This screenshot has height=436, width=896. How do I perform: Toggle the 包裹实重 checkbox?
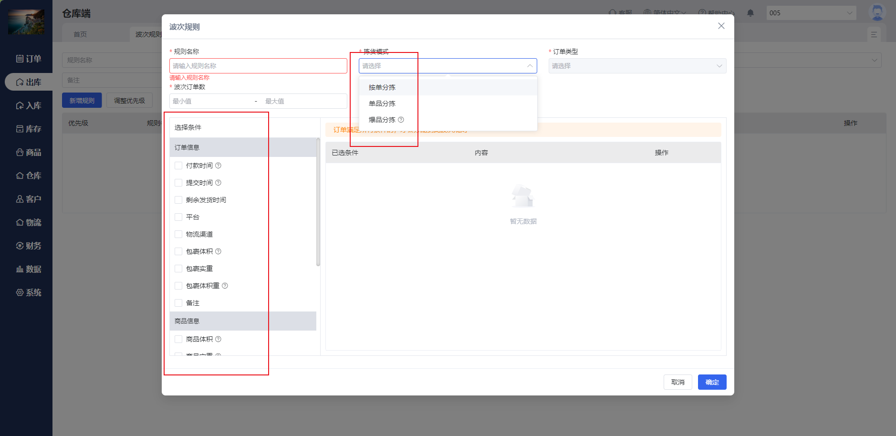click(x=178, y=269)
